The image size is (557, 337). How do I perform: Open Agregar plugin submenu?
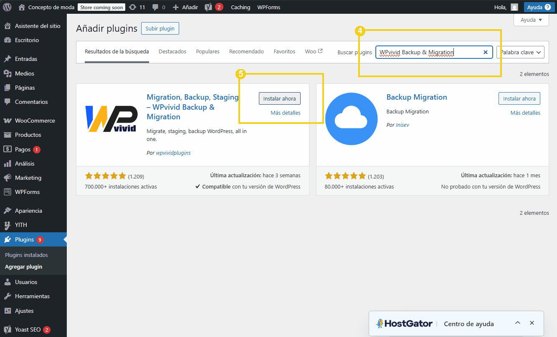coord(23,267)
